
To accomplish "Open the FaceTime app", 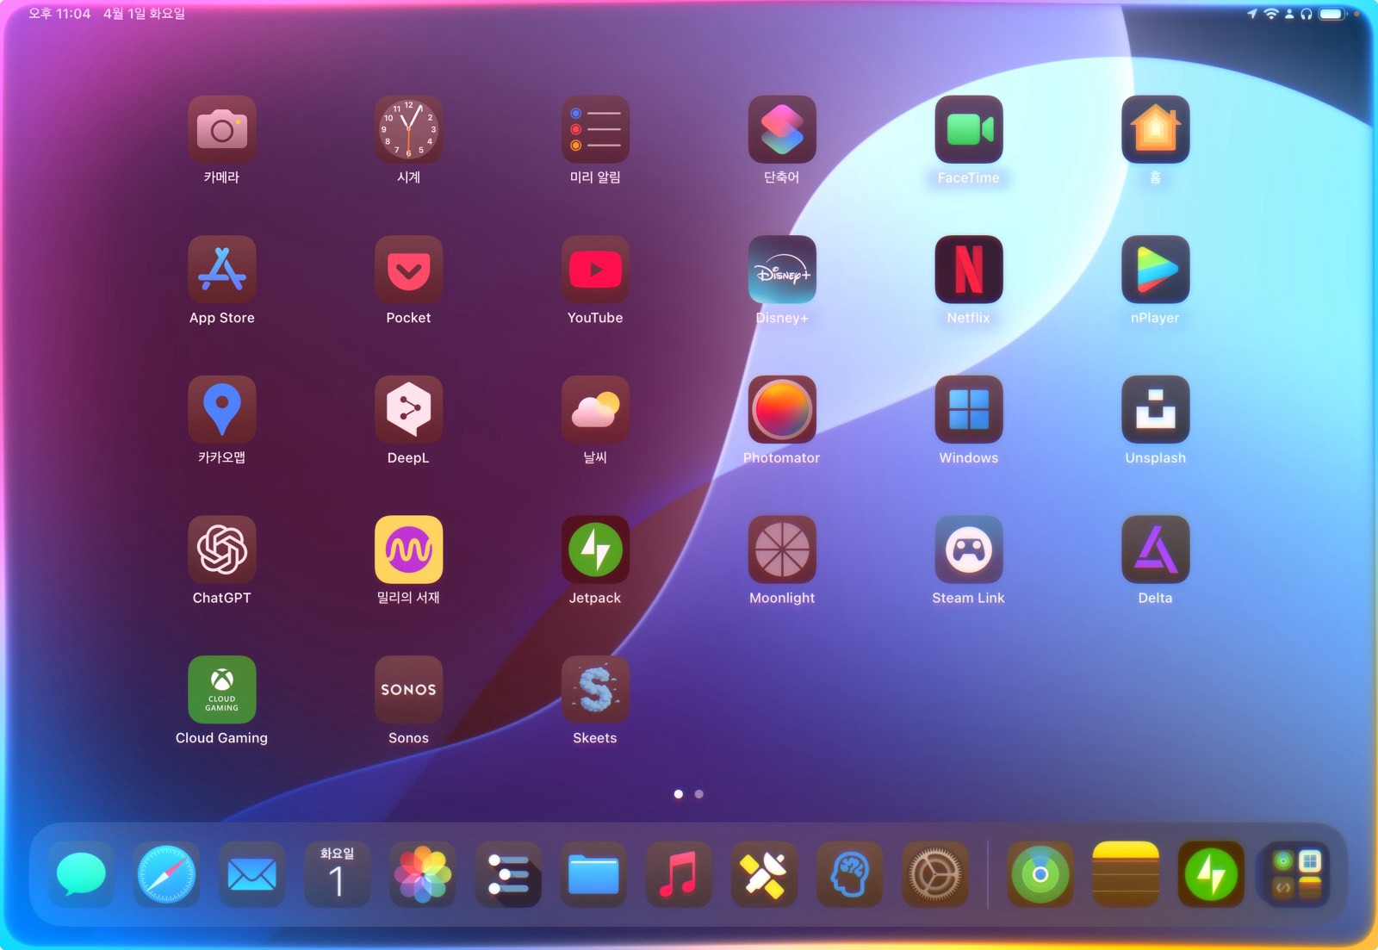I will (x=969, y=129).
